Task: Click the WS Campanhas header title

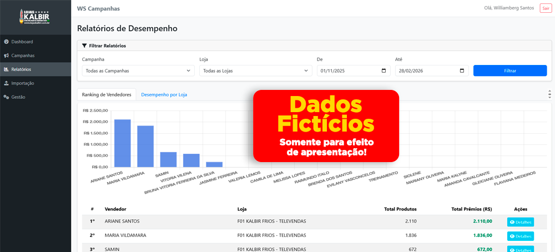Action: coord(98,8)
